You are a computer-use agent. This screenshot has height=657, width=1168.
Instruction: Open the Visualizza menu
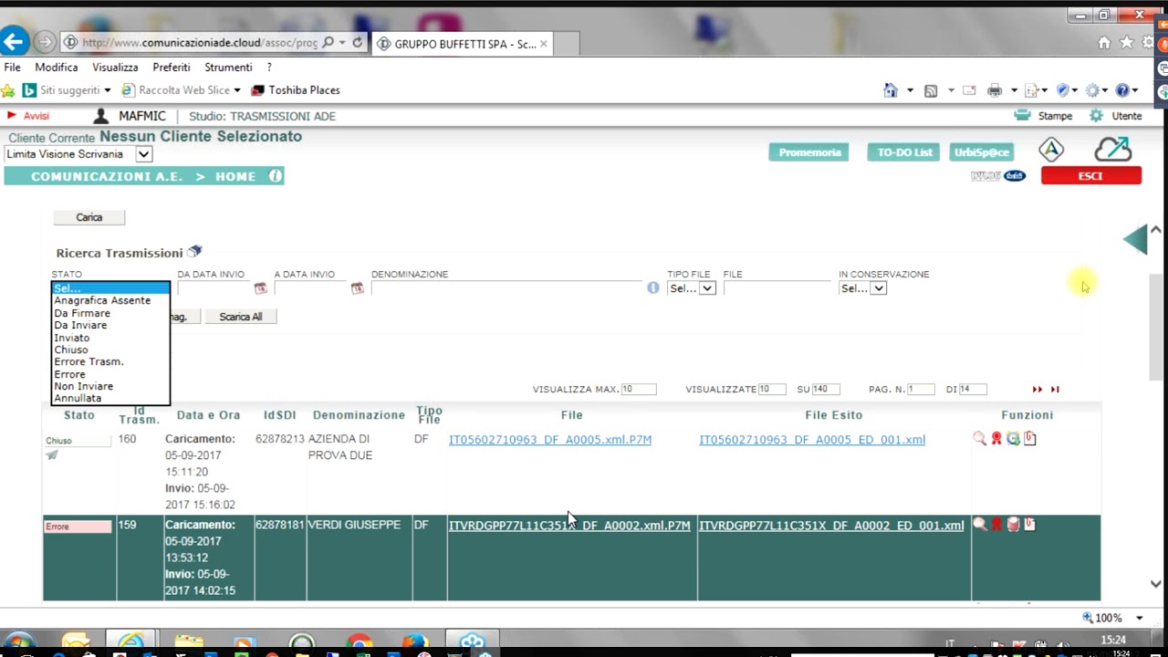click(x=115, y=68)
